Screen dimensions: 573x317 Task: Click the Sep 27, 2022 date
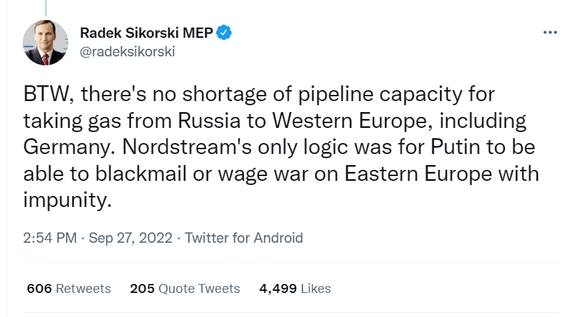pos(130,238)
